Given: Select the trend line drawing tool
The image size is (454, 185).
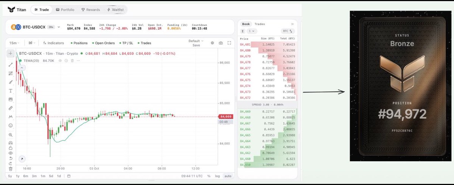Looking at the screenshot, I should (x=11, y=65).
